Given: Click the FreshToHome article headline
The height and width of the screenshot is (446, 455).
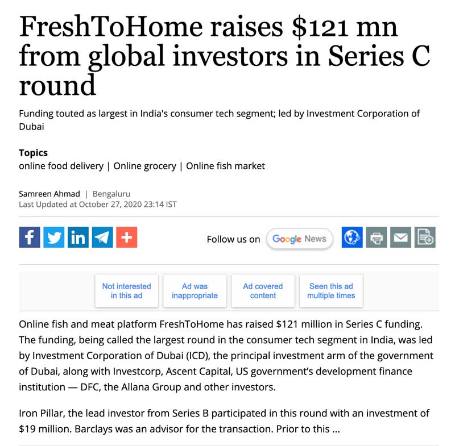Looking at the screenshot, I should tap(224, 56).
